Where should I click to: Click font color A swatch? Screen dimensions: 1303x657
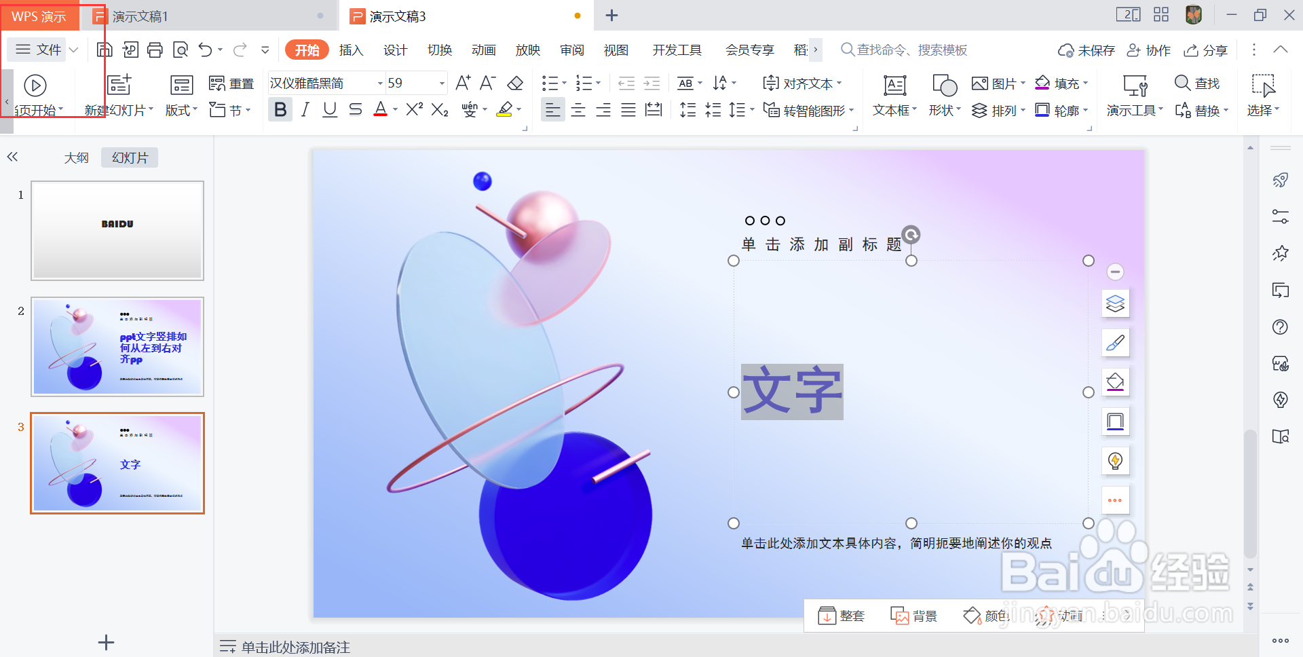click(381, 109)
